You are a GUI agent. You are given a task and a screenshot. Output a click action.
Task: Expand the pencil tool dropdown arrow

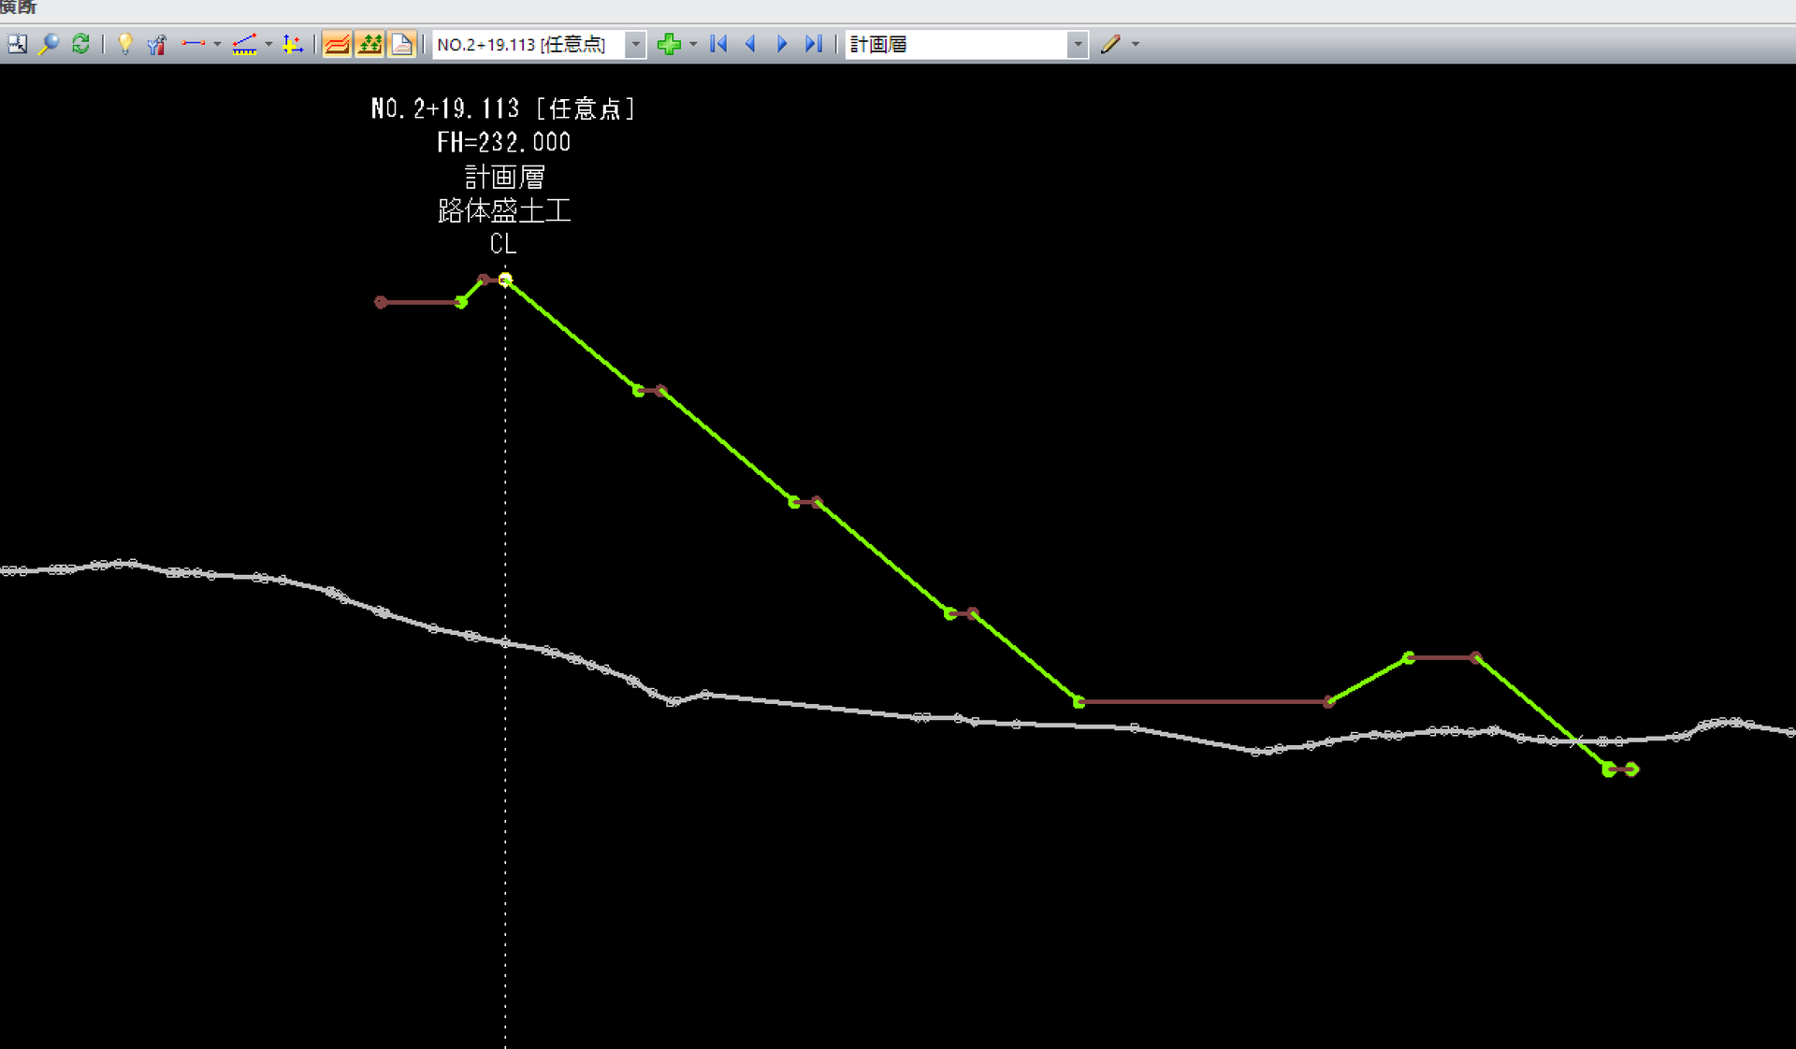click(x=1136, y=44)
